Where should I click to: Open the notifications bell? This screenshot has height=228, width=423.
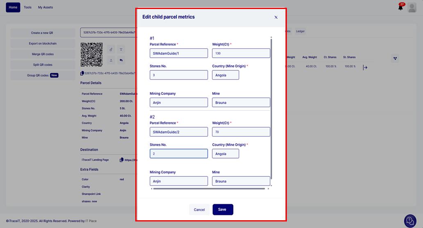coord(400,7)
